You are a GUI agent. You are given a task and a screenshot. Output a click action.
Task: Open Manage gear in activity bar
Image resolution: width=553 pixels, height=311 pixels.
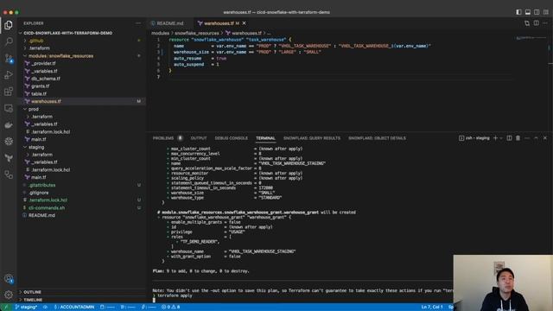point(9,295)
